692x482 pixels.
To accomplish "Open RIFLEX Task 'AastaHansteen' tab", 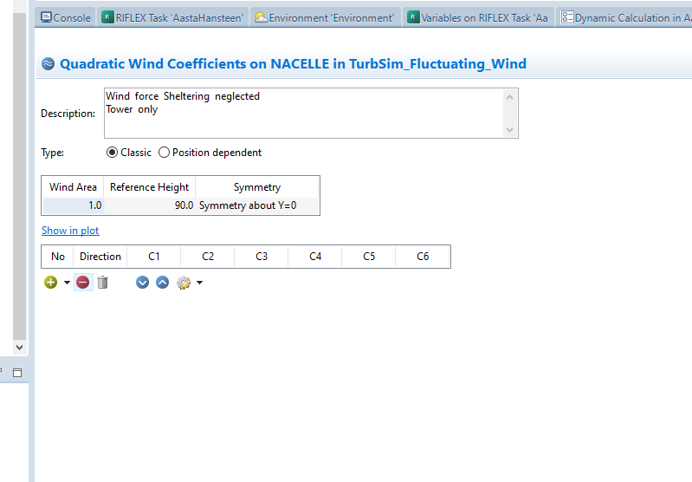I will [173, 17].
